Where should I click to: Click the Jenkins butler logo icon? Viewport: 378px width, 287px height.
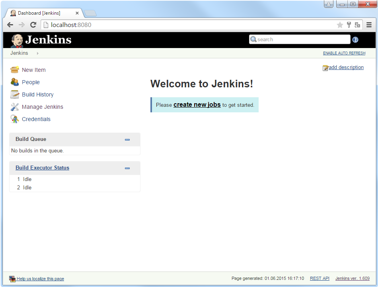(x=17, y=40)
